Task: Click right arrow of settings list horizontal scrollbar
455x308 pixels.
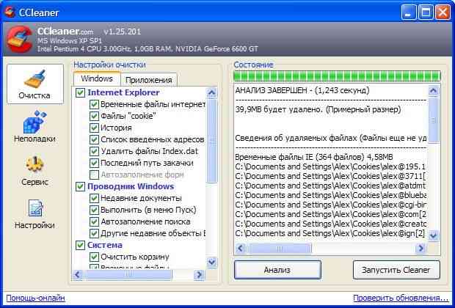Action: 199,274
